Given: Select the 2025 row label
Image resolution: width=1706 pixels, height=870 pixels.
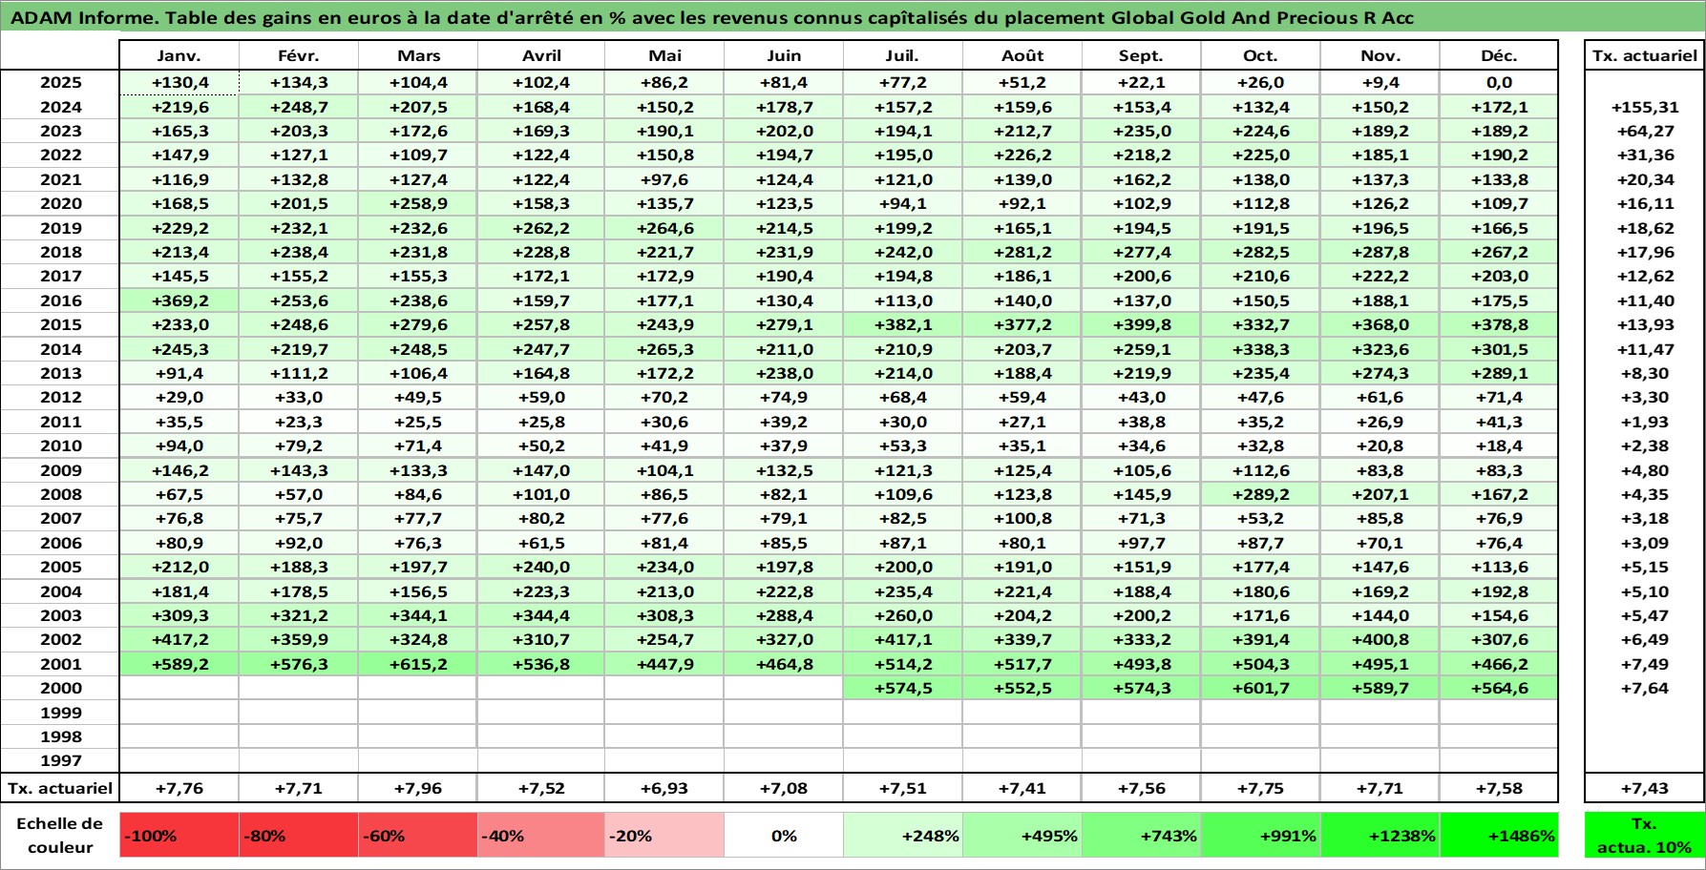Looking at the screenshot, I should 60,83.
